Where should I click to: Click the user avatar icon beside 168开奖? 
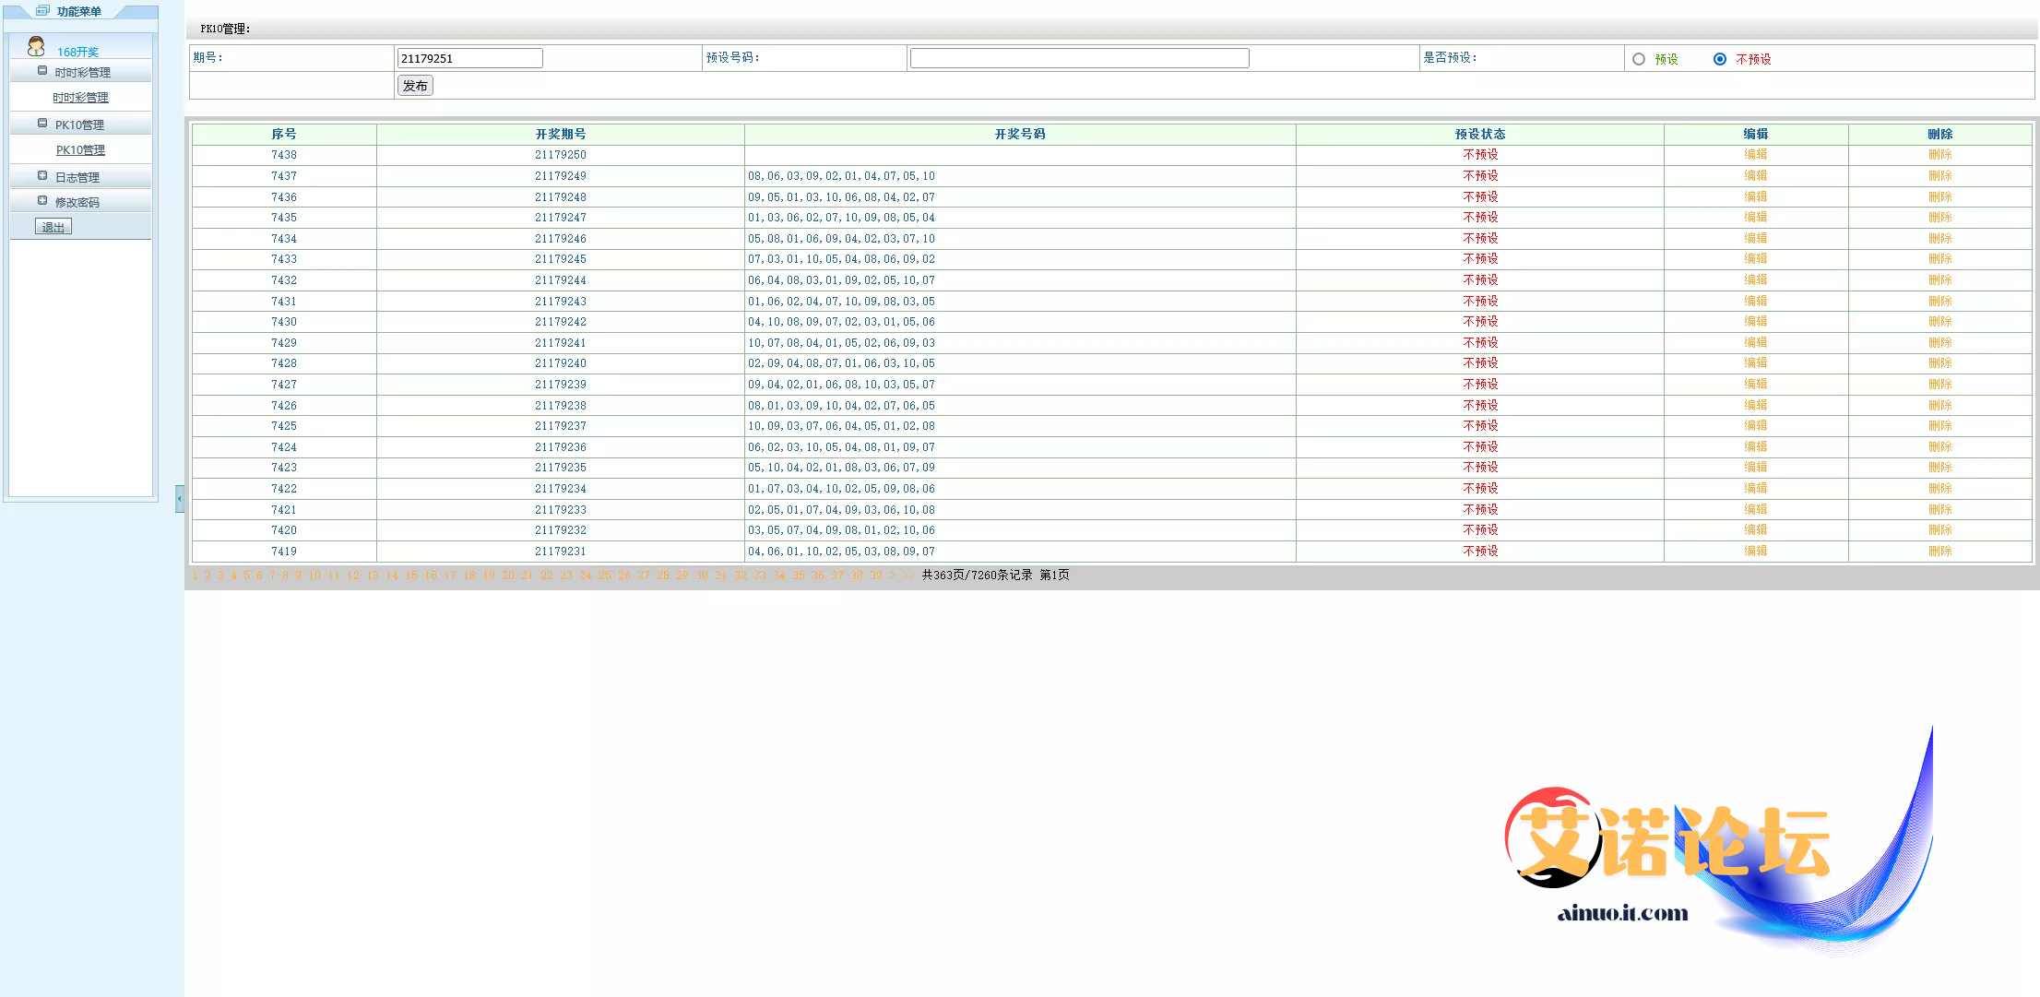[36, 46]
